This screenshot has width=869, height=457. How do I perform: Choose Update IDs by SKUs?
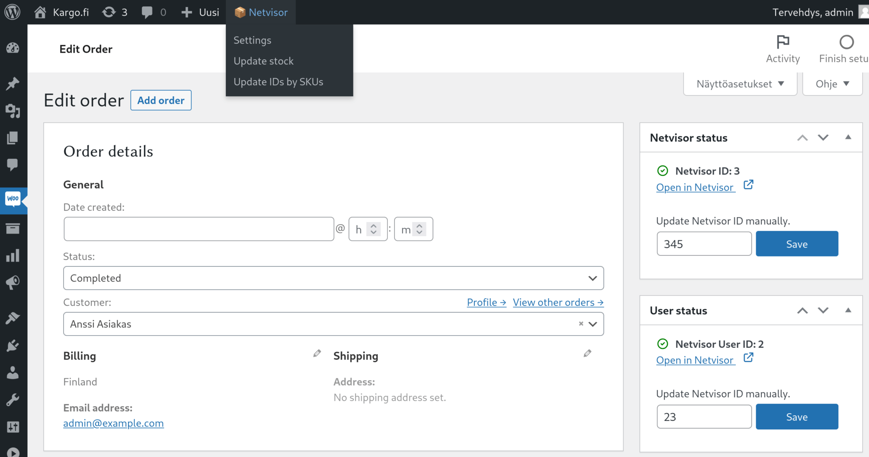pos(278,82)
